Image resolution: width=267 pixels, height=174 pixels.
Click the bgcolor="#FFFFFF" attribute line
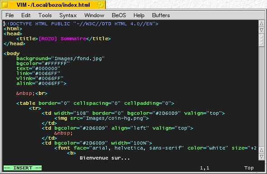[43, 63]
